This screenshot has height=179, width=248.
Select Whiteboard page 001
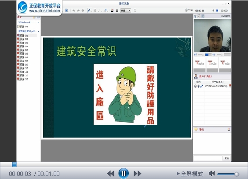tap(22, 26)
